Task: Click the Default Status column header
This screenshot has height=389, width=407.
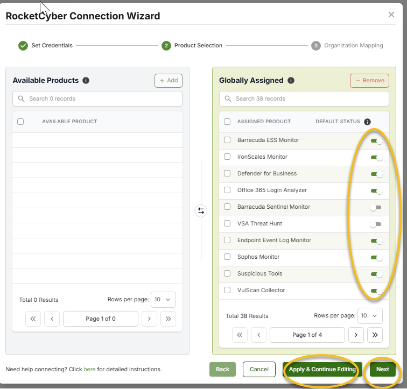Action: pyautogui.click(x=338, y=122)
